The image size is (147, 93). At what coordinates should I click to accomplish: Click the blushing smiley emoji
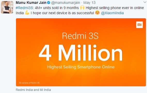click(97, 13)
